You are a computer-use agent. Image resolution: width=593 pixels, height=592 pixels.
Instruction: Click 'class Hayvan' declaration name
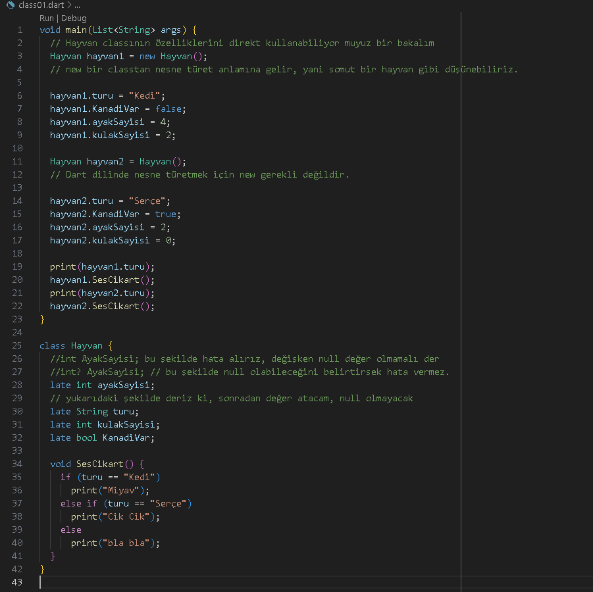coord(87,345)
